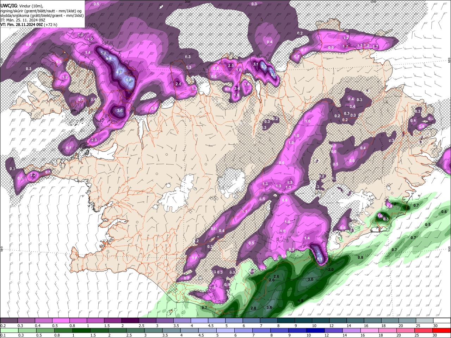
Task: Click the lower legend red swatch after 30
Action: pyautogui.click(x=442, y=330)
